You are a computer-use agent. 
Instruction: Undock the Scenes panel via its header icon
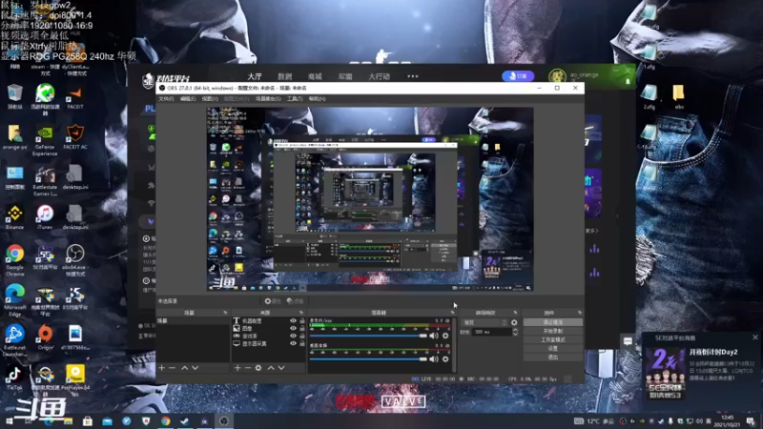225,313
